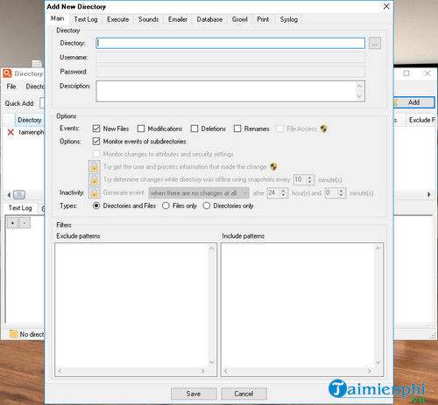Enable the Deletions event checkbox
This screenshot has width=438, height=405.
tap(194, 129)
